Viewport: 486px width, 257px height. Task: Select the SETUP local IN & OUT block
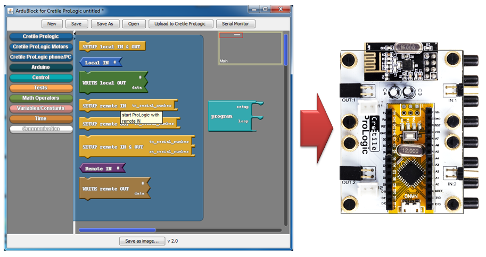coord(112,46)
